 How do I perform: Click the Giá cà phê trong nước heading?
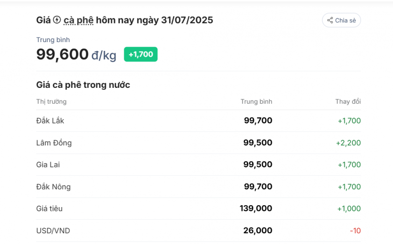83,85
